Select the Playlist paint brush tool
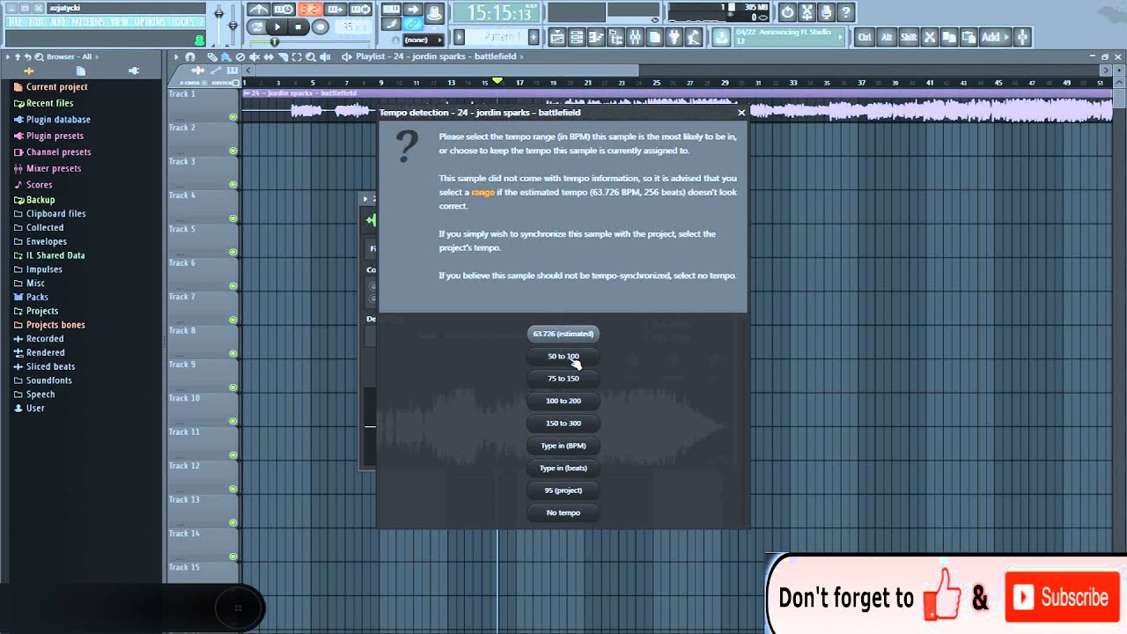1127x634 pixels. tap(226, 57)
